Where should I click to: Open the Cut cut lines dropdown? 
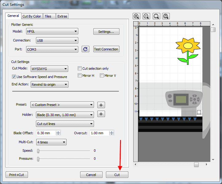65,124
